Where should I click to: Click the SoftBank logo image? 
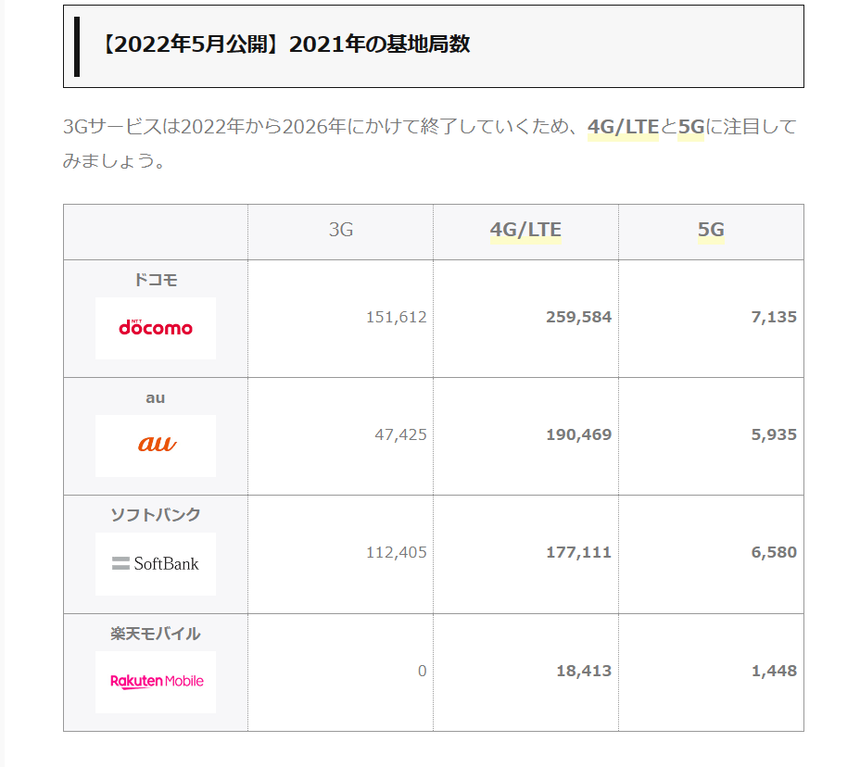(156, 563)
